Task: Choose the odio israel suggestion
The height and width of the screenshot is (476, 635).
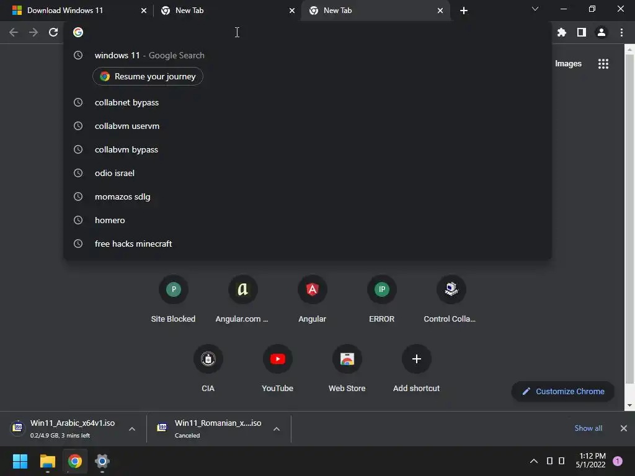Action: 308,173
